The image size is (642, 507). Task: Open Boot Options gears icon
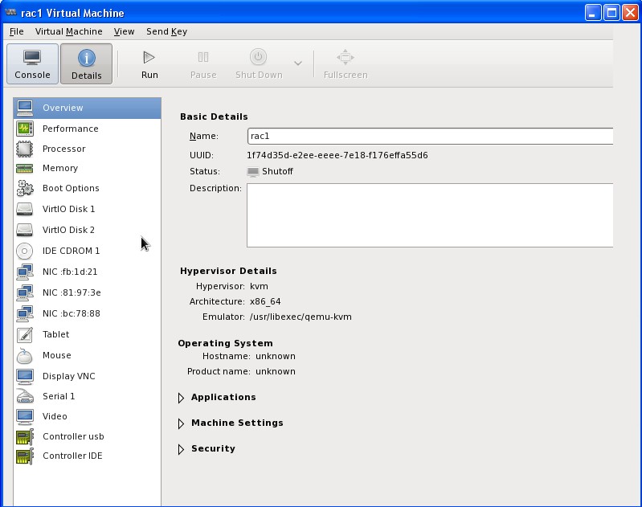(25, 188)
